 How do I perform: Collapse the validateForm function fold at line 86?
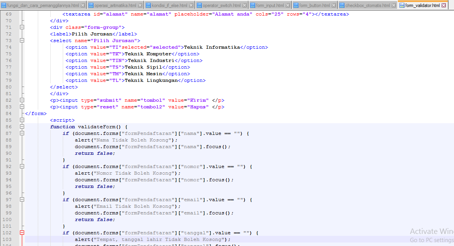[x=22, y=126]
